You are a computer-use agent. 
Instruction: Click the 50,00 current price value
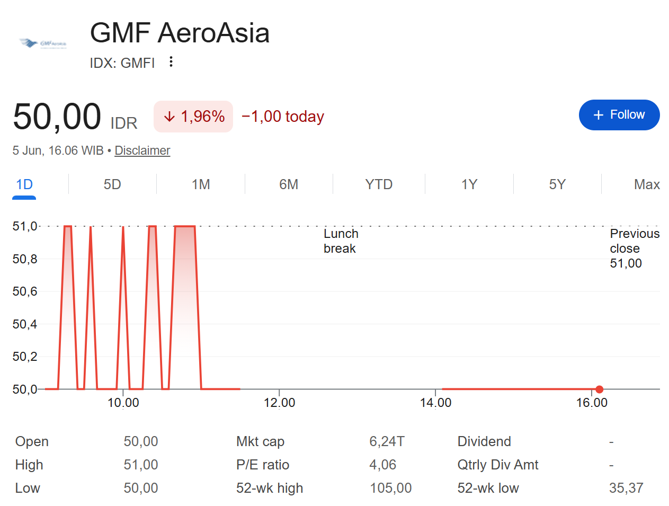(57, 117)
